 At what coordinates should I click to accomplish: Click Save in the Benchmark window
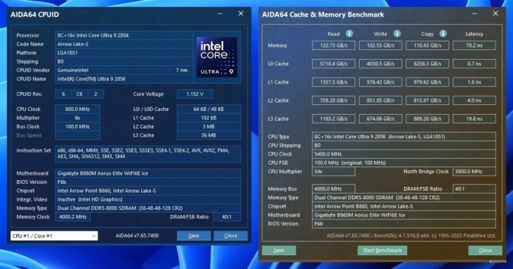point(278,250)
